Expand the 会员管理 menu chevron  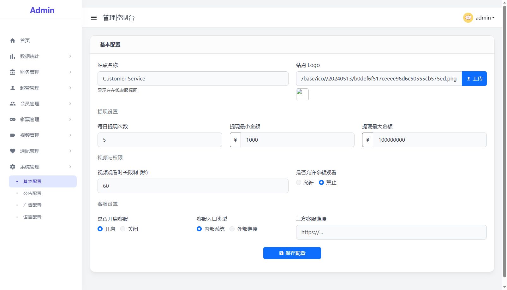tap(70, 104)
